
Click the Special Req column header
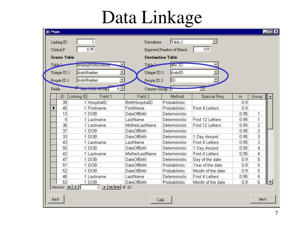pyautogui.click(x=212, y=96)
